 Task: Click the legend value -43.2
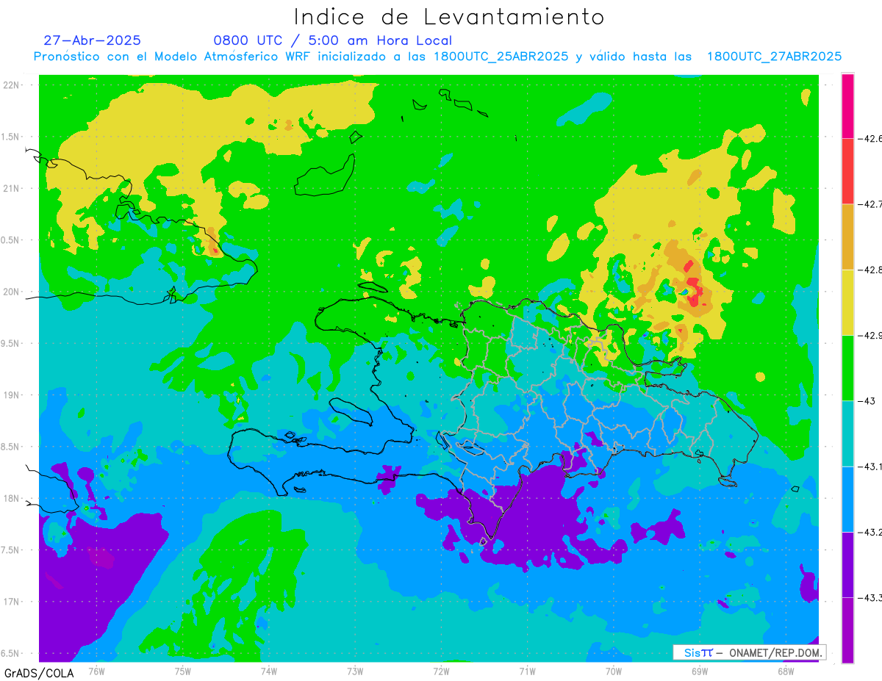pyautogui.click(x=870, y=532)
